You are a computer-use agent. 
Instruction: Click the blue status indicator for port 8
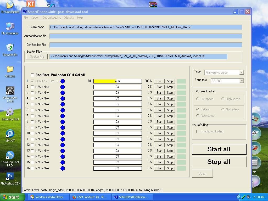pyautogui.click(x=63, y=122)
